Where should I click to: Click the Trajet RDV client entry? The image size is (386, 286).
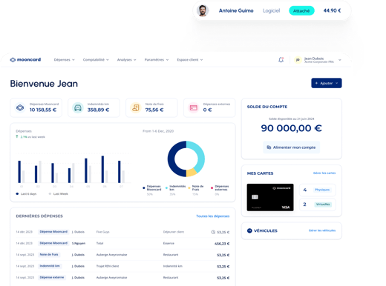(108, 266)
